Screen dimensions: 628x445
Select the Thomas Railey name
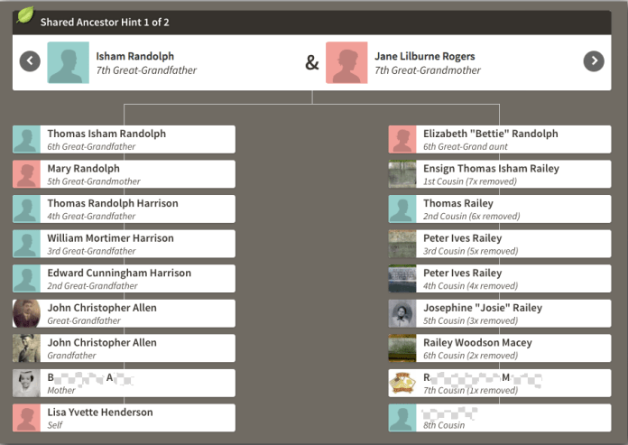click(x=458, y=203)
